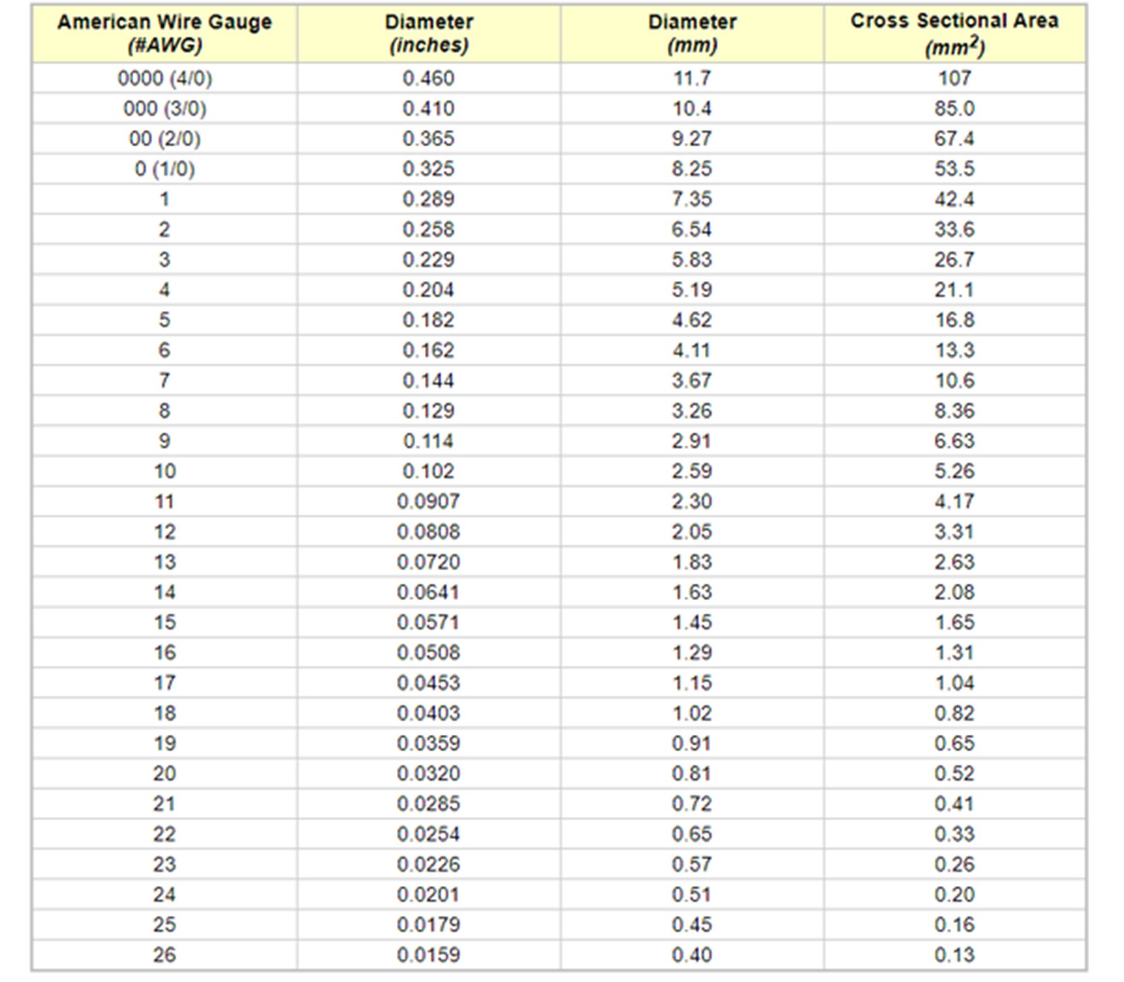Click the 42.4 area cell
1124x982 pixels.
coord(955,199)
